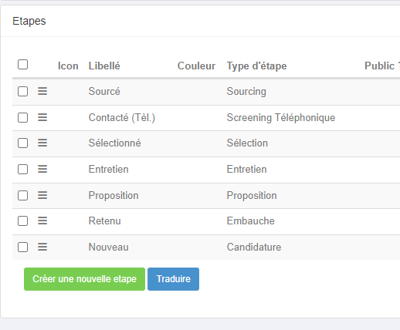Click the reorder handle beside Retenu
Image resolution: width=400 pixels, height=330 pixels.
(42, 221)
